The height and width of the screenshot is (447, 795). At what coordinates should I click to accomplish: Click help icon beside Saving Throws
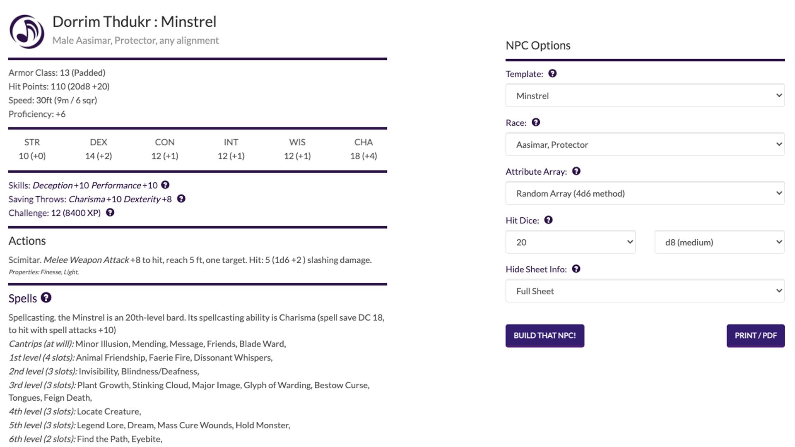click(181, 199)
